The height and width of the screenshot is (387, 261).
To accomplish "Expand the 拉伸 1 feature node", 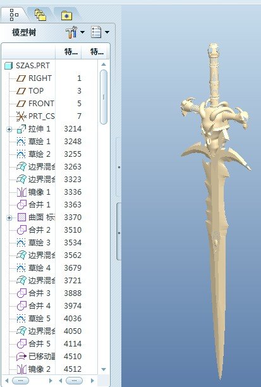I will pos(9,129).
